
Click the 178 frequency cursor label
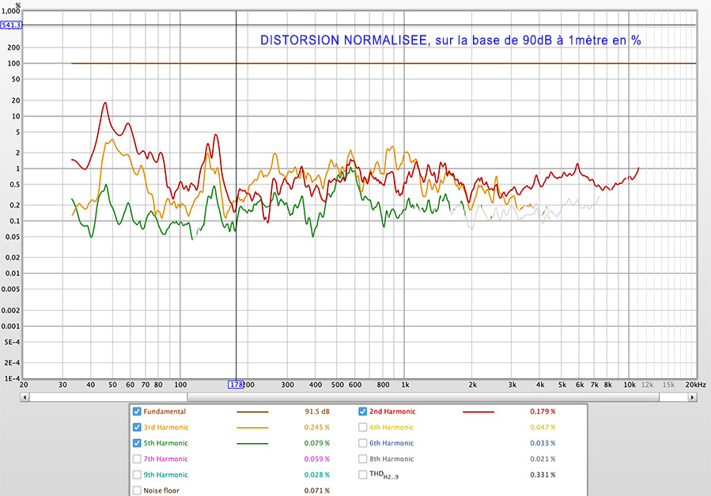[x=236, y=385]
